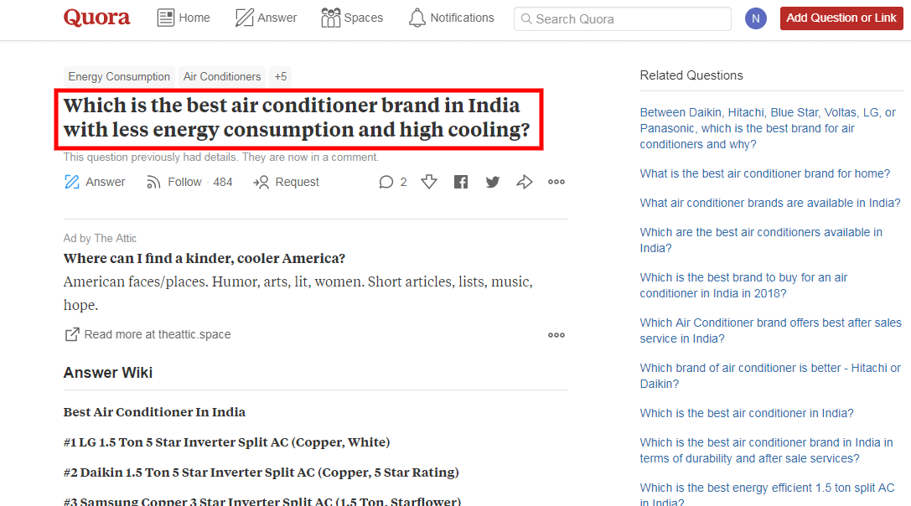The image size is (911, 506).
Task: Open related question about energy efficient 1.5 ton split AC
Action: point(767,495)
